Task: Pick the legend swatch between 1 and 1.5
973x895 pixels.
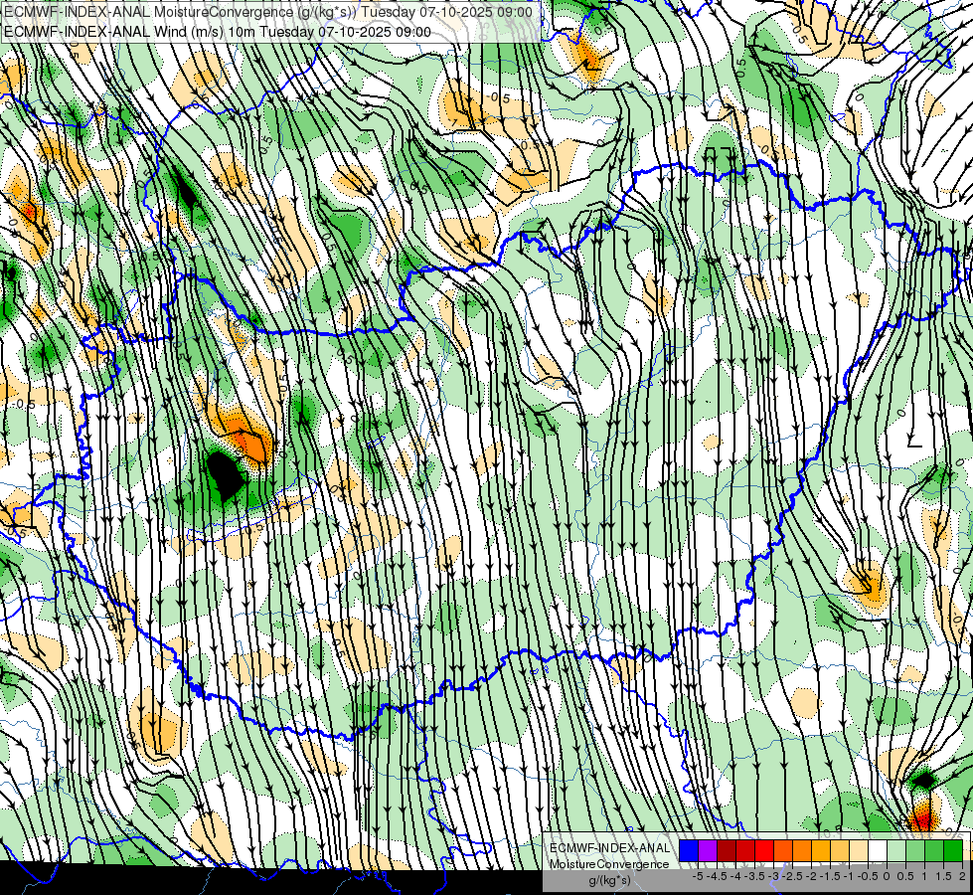Action: click(x=934, y=851)
